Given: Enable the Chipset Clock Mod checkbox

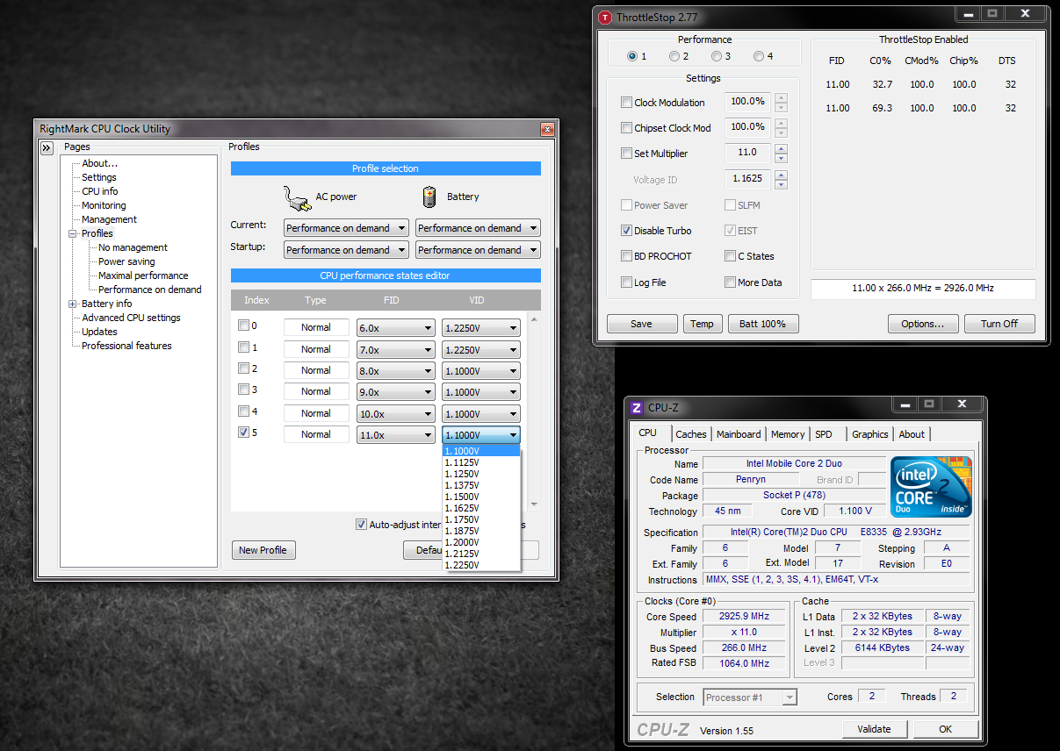Looking at the screenshot, I should (626, 128).
